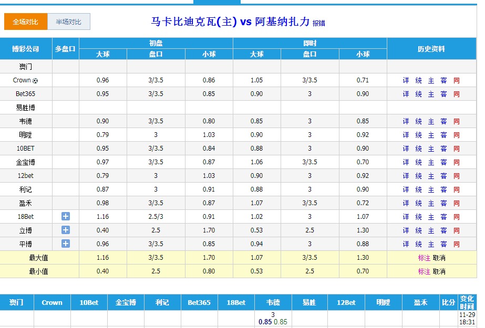
Task: Expand multi-handicap plus icon for 18Bet
Action: click(x=66, y=216)
